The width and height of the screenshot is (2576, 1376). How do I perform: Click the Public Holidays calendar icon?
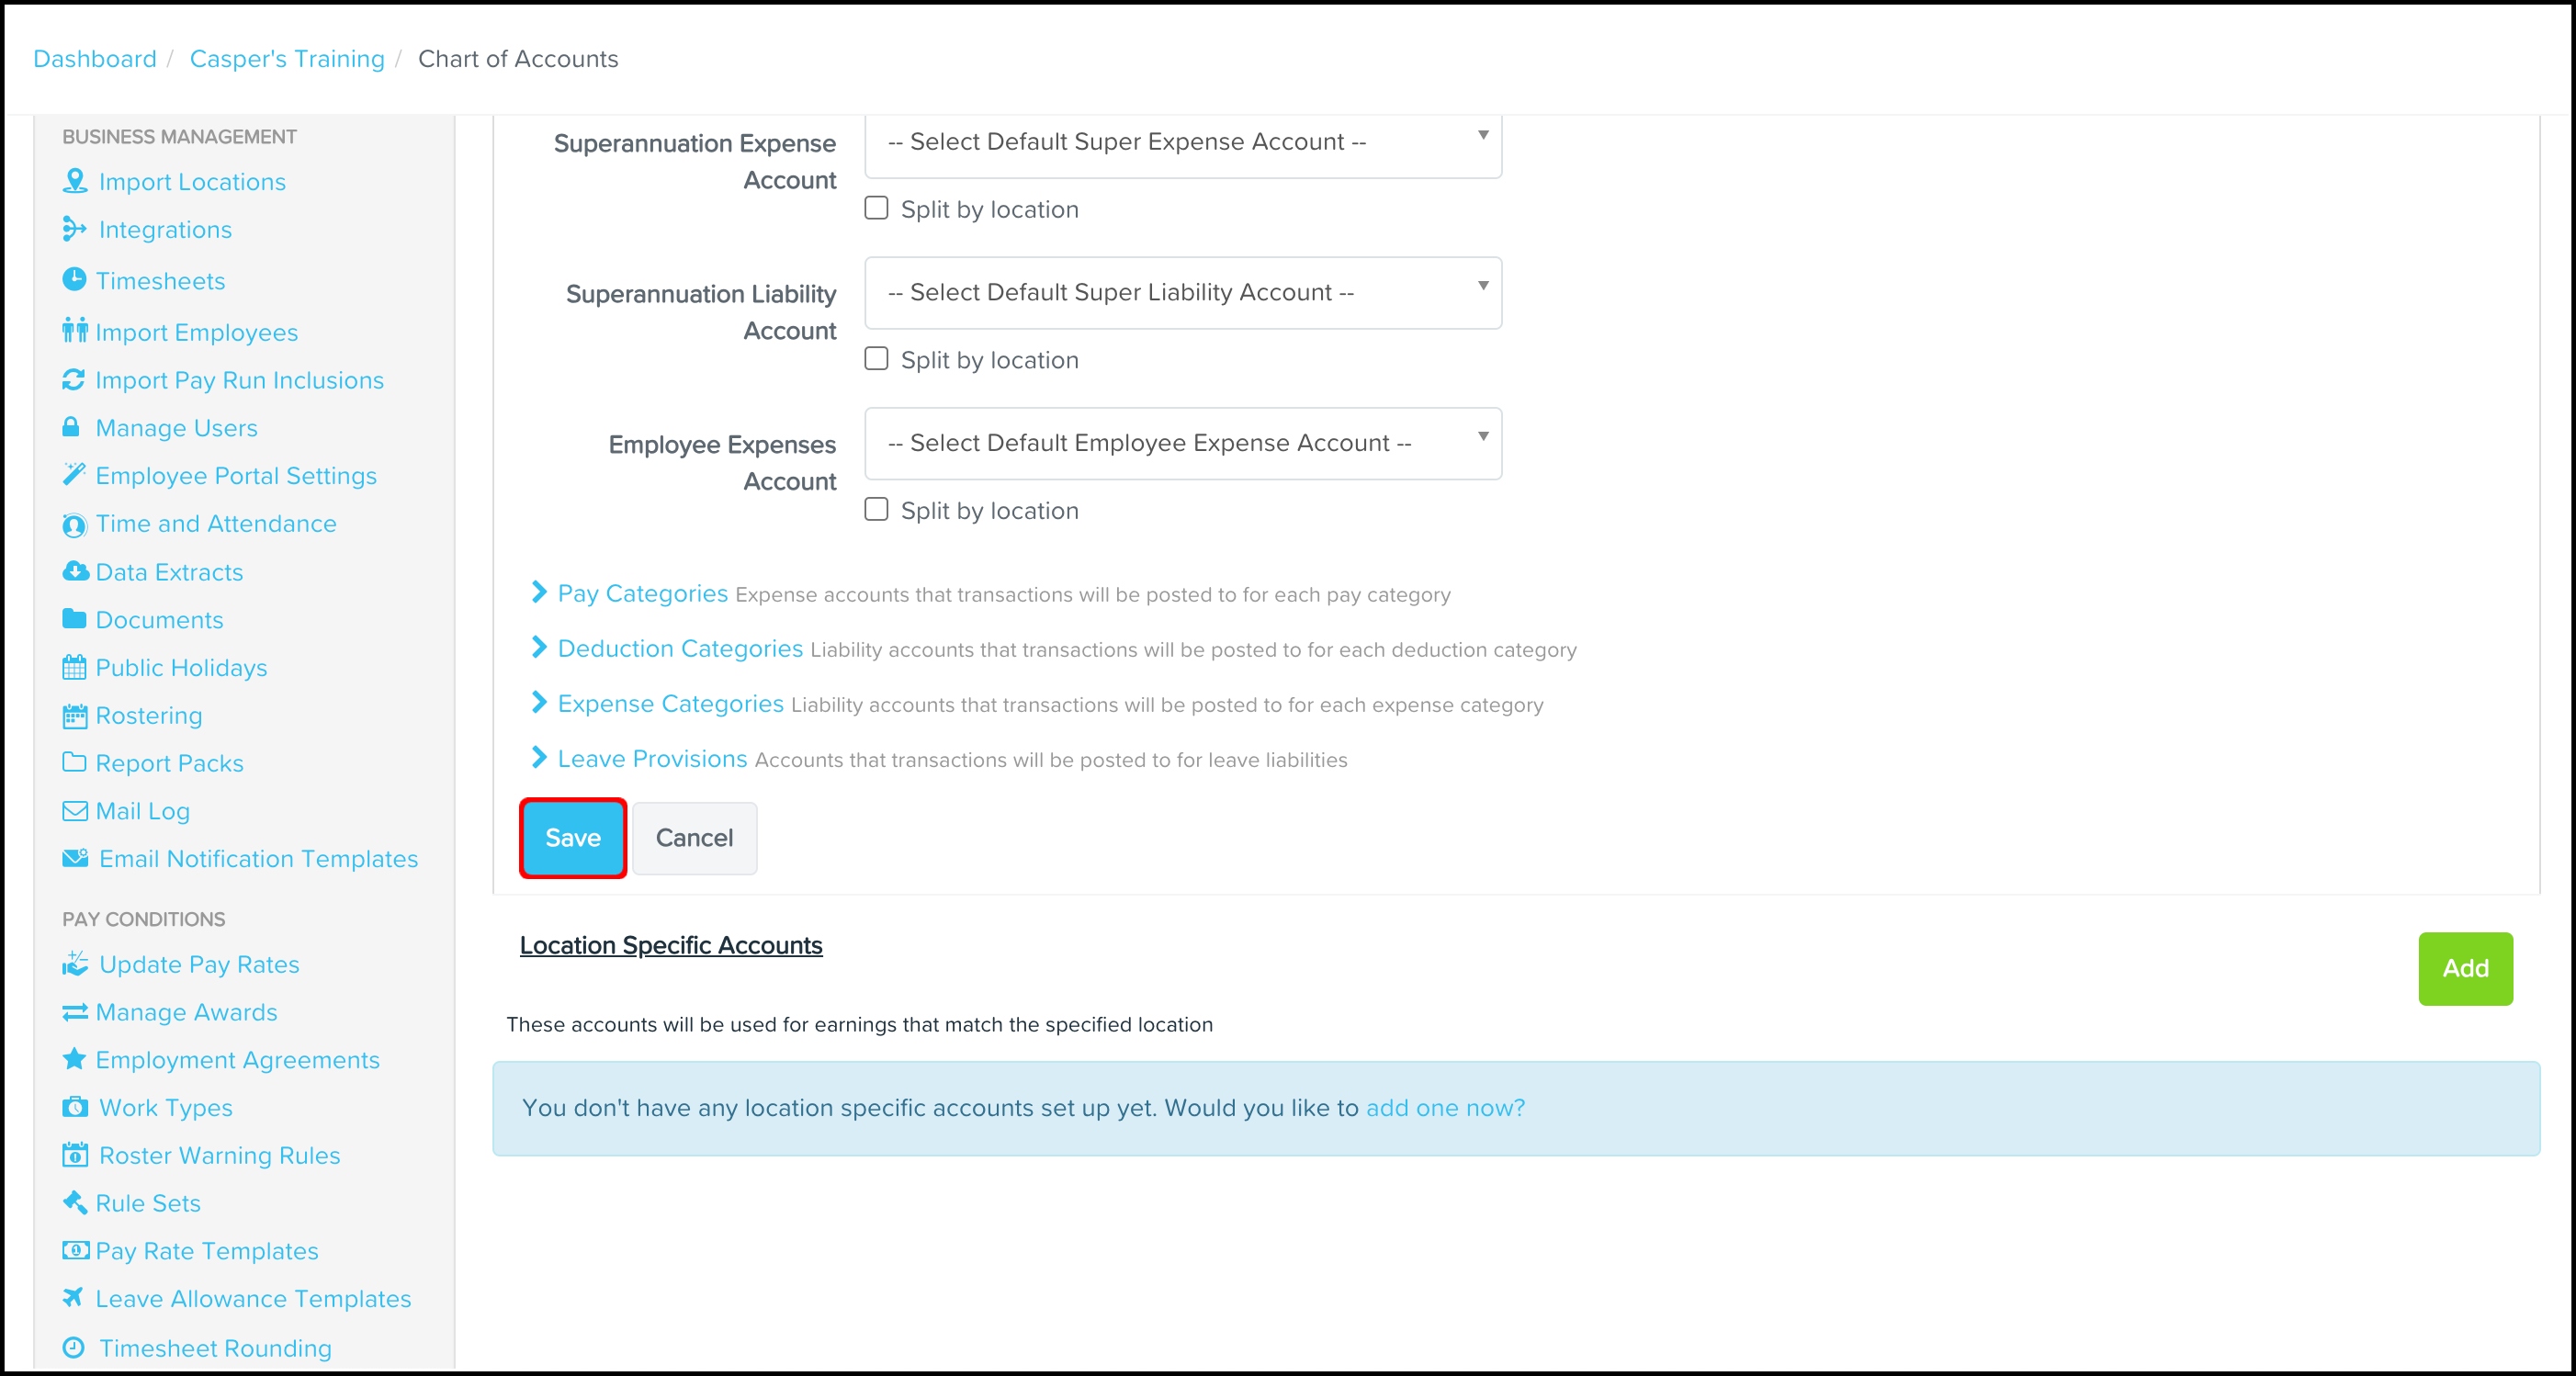click(74, 667)
